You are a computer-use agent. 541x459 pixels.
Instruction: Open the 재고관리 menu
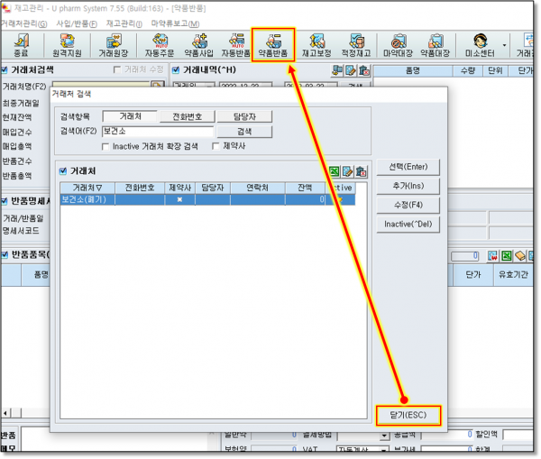click(x=128, y=23)
